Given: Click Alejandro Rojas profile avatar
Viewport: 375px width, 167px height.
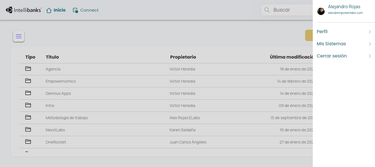Looking at the screenshot, I should coord(321,11).
